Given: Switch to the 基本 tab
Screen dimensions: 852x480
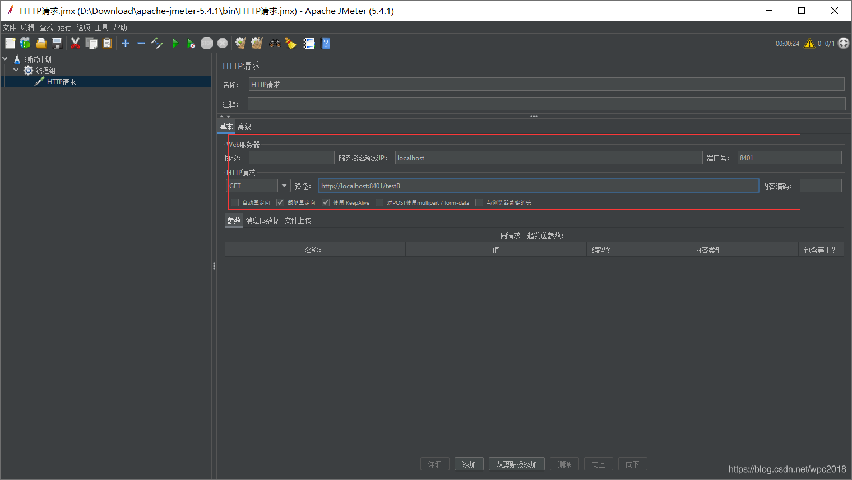Looking at the screenshot, I should click(226, 127).
